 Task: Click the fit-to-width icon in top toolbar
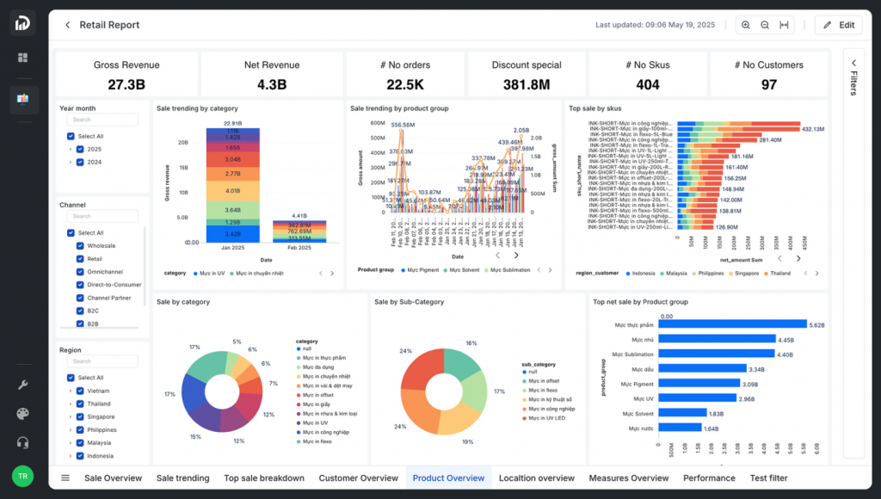coord(784,25)
